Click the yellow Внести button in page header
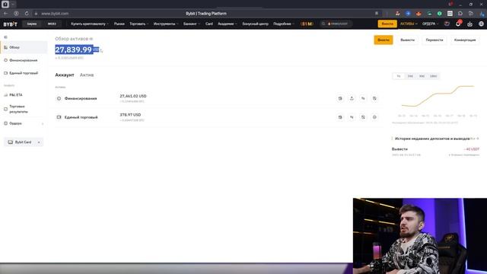The image size is (487, 274). coord(384,40)
